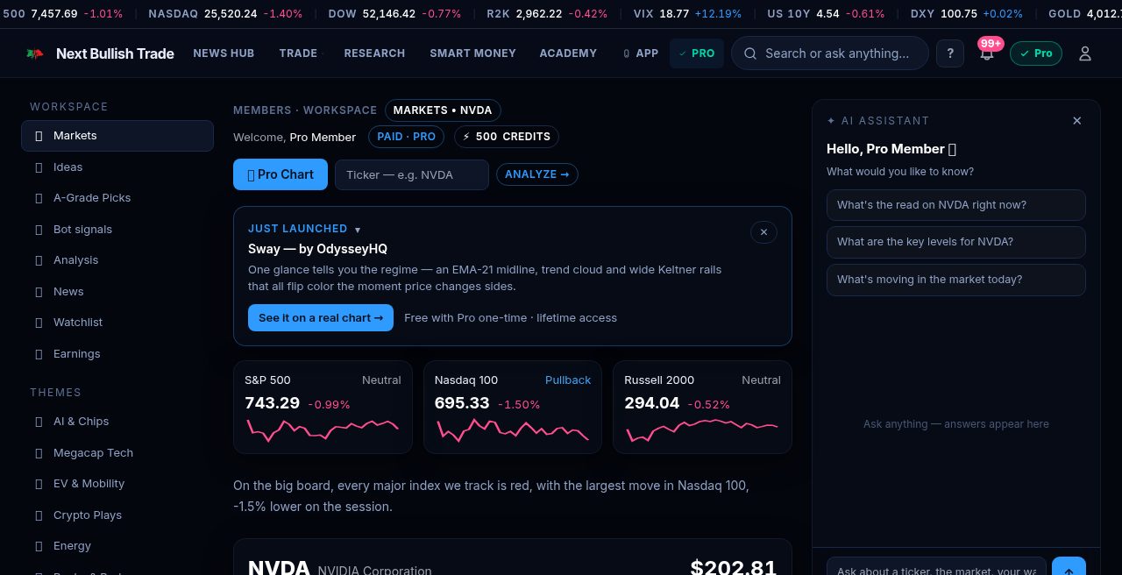
Task: Open the Russell 2000 index card
Action: point(702,407)
